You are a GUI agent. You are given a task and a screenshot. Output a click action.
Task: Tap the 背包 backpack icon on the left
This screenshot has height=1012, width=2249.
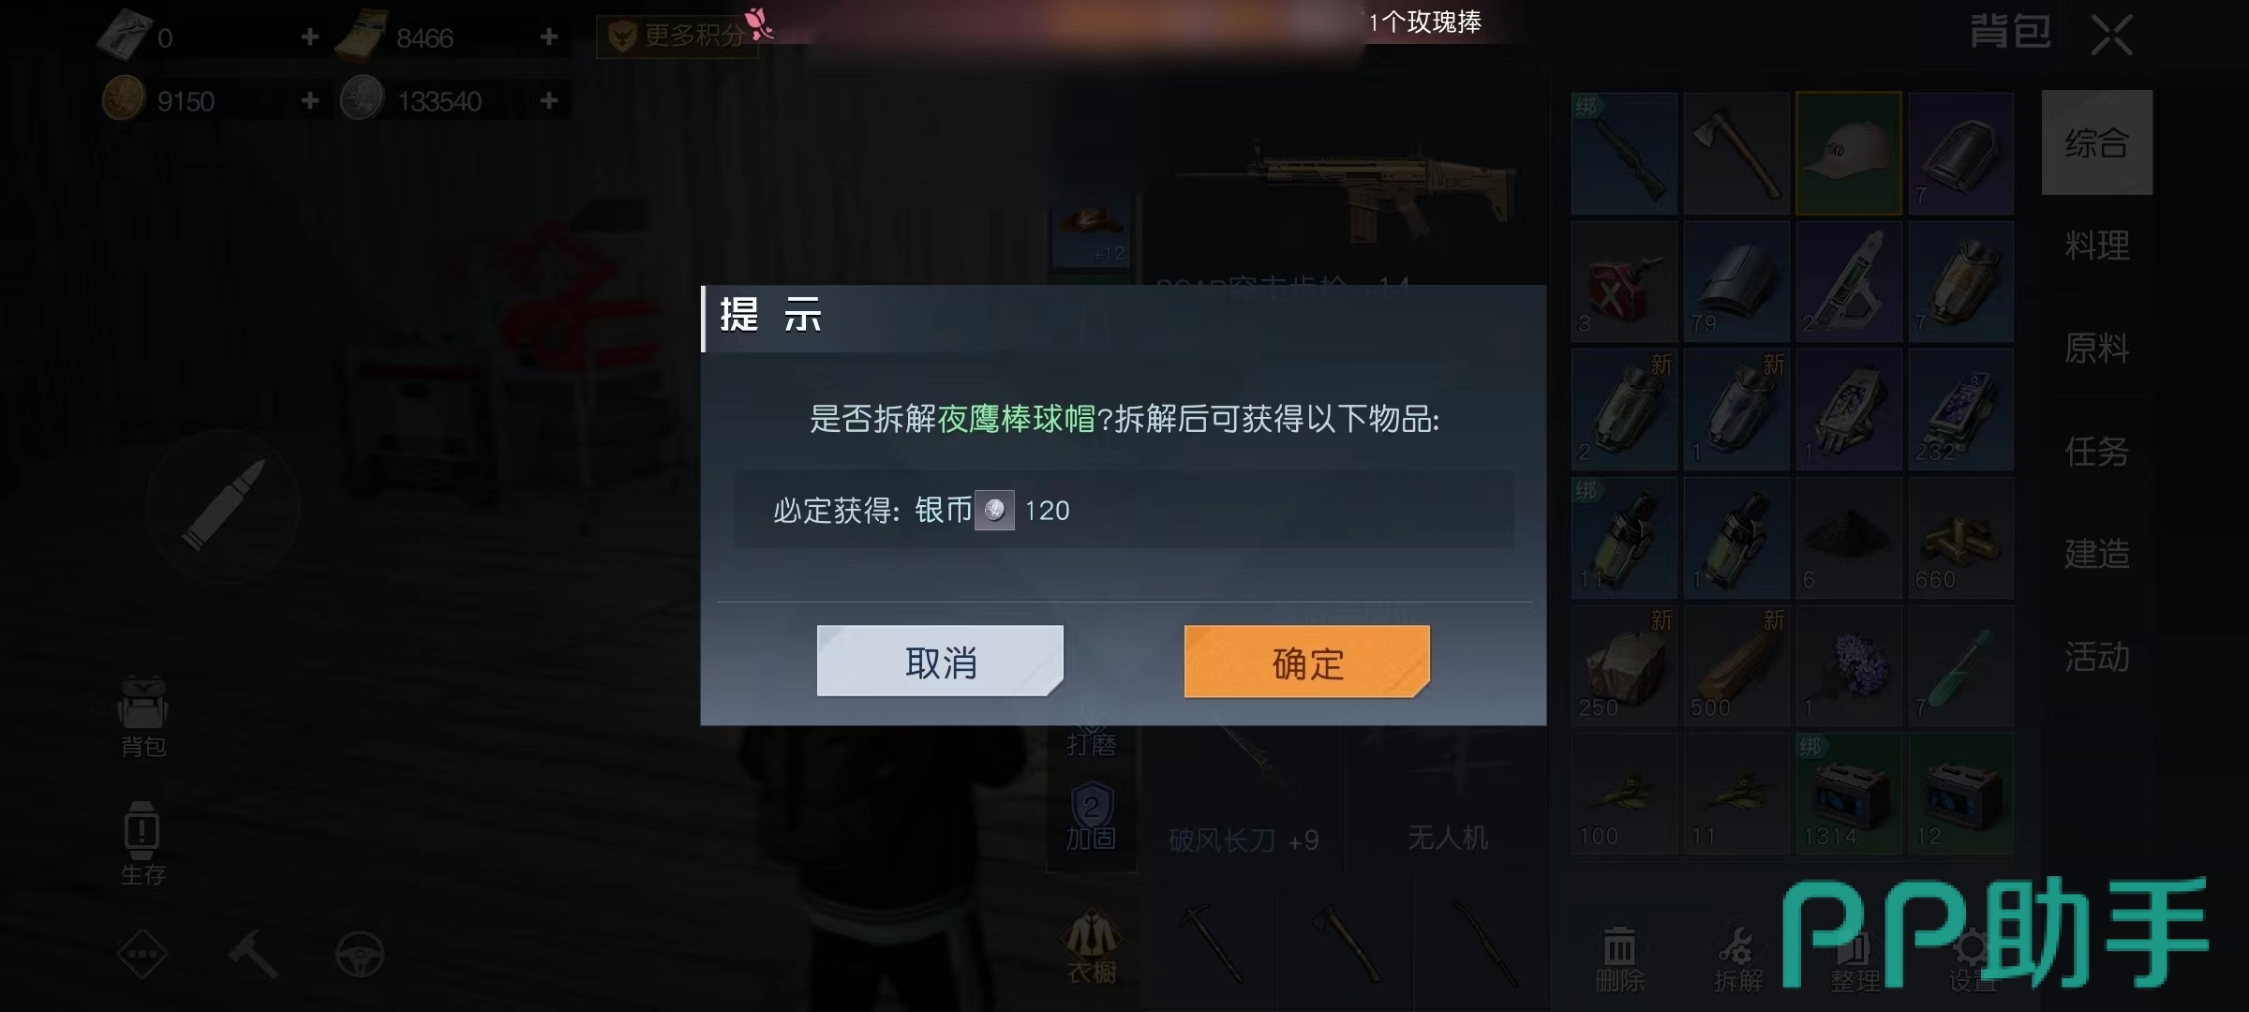[142, 716]
